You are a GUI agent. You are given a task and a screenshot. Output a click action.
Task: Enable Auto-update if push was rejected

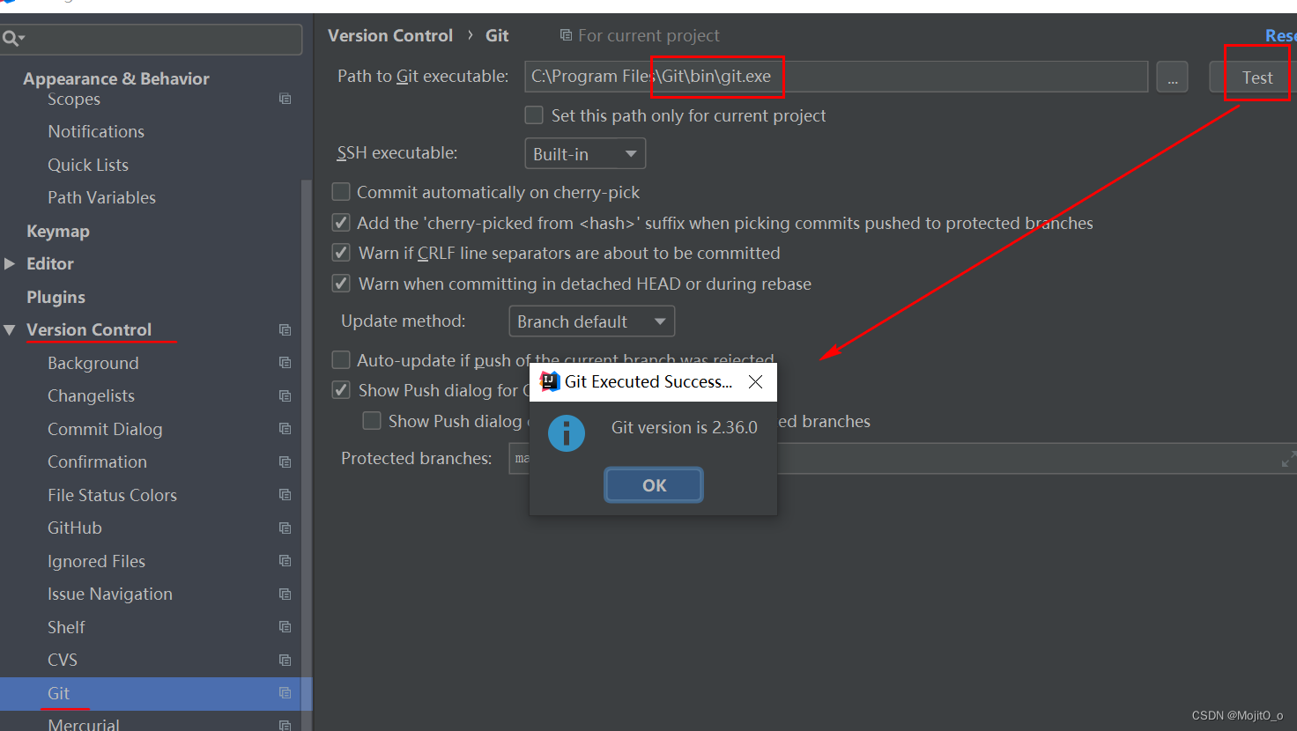pyautogui.click(x=341, y=359)
